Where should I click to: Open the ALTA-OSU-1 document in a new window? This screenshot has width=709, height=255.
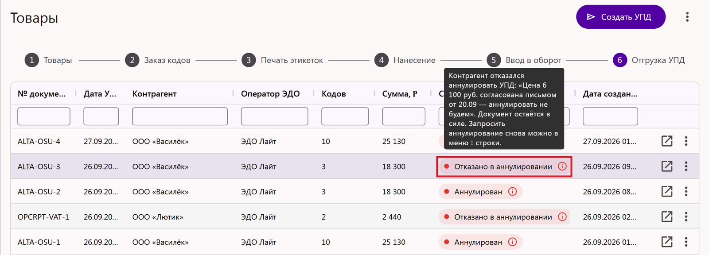667,242
